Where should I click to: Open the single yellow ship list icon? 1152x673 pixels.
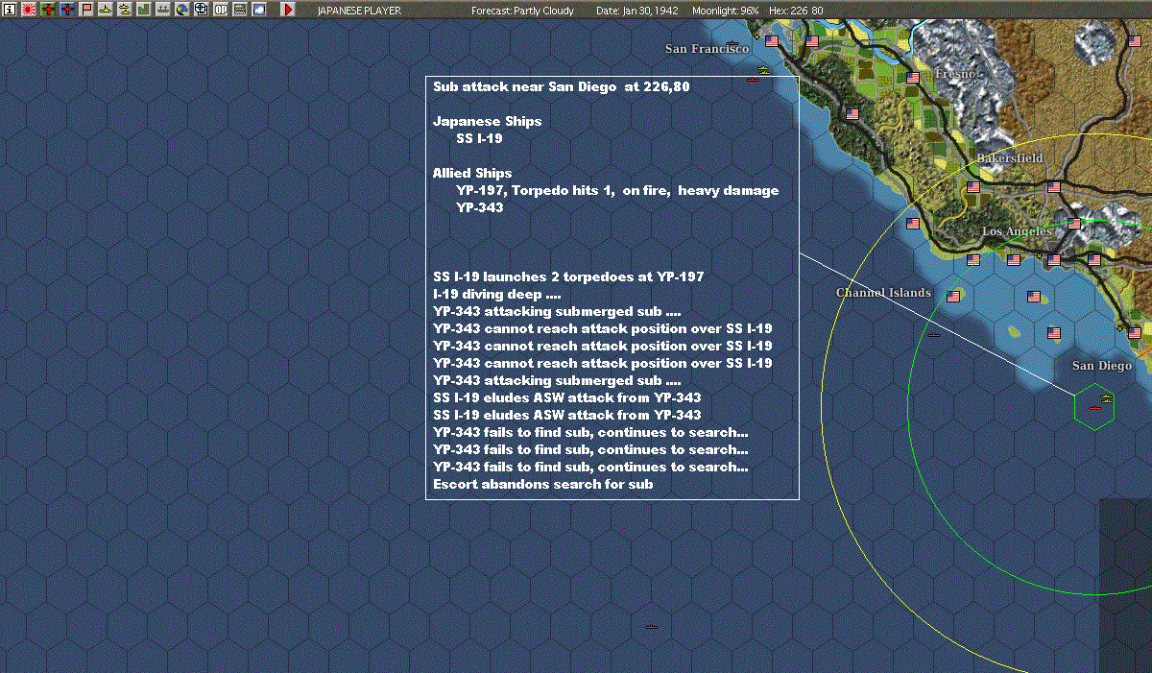(x=105, y=10)
